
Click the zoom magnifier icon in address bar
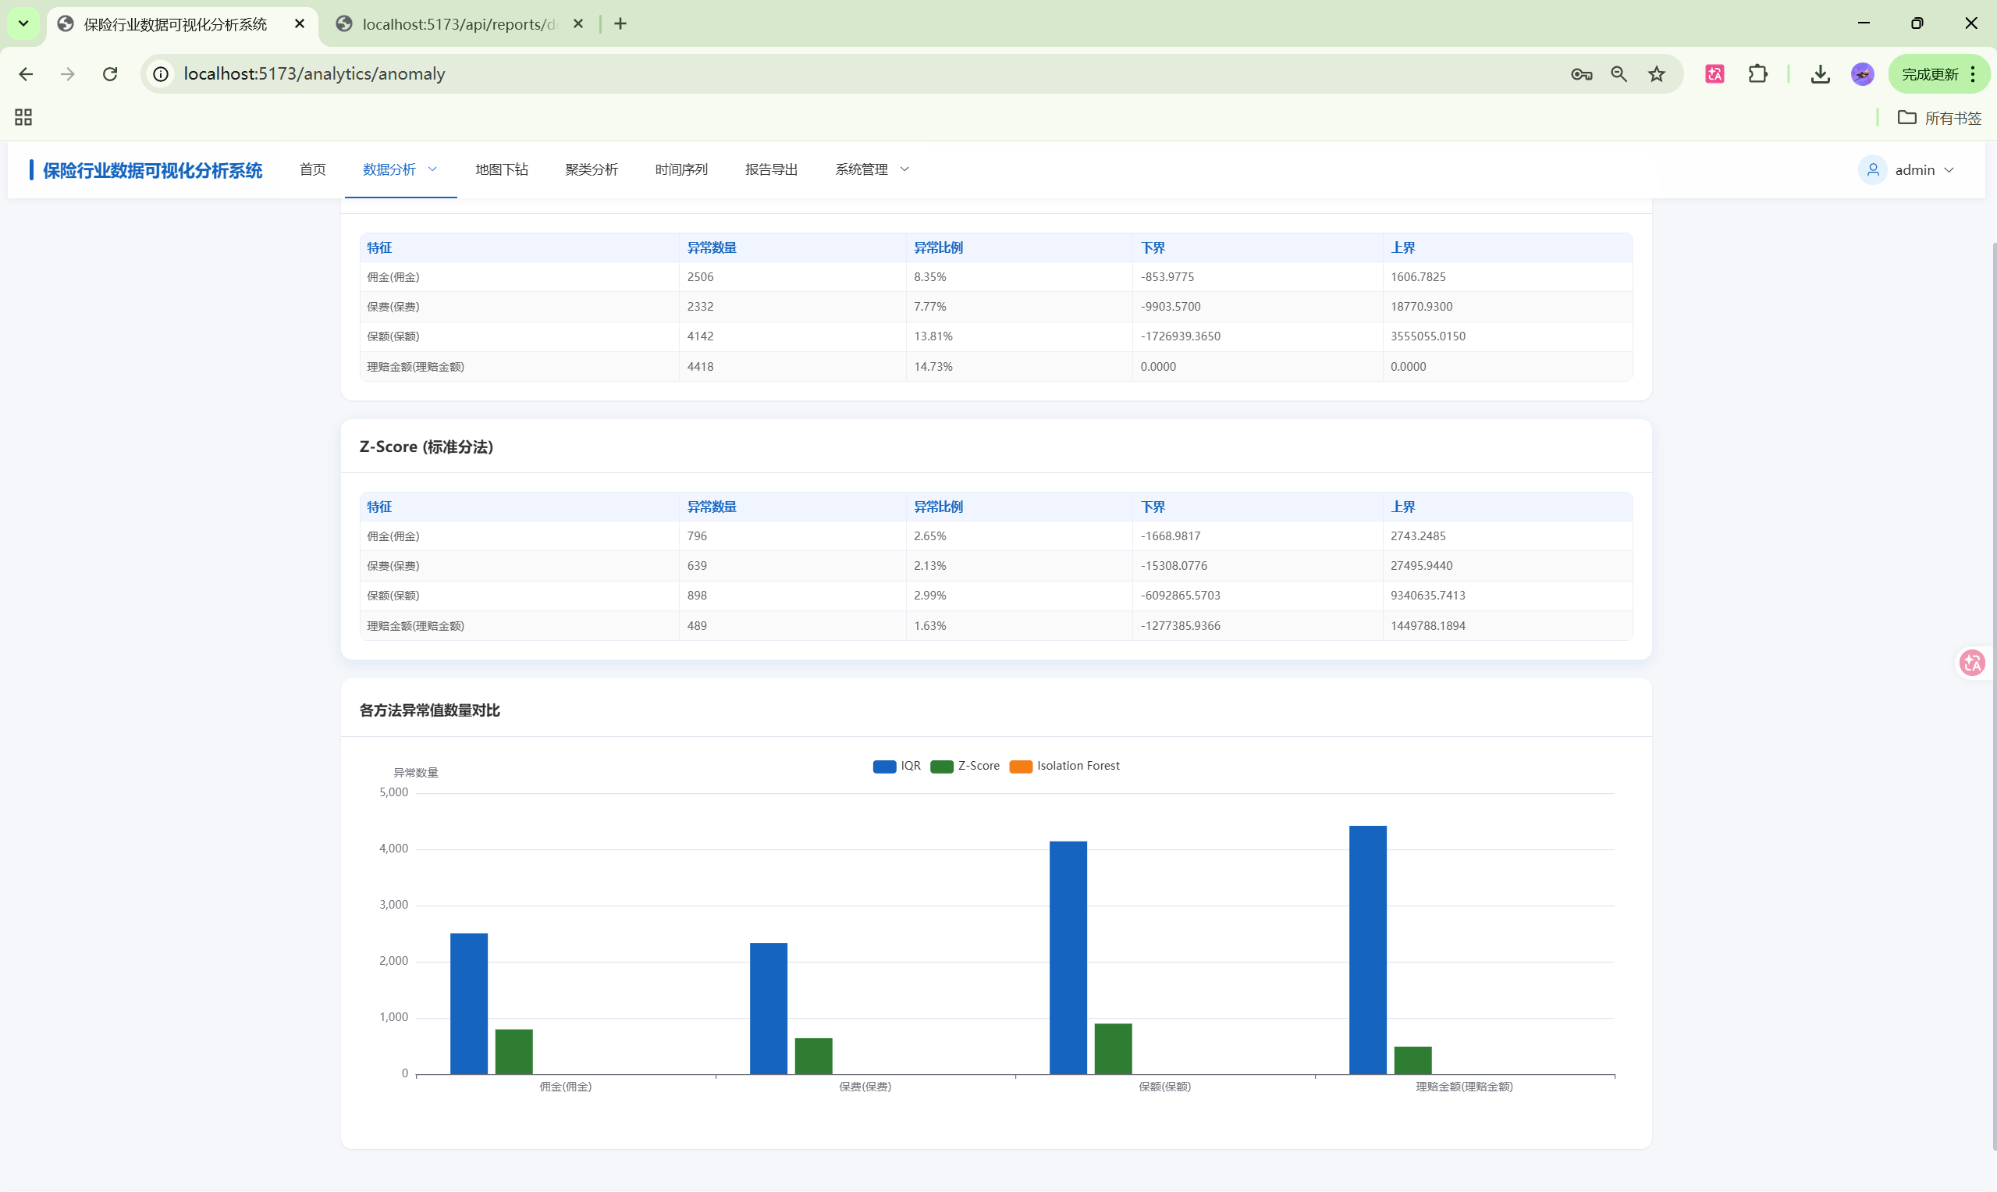tap(1619, 74)
